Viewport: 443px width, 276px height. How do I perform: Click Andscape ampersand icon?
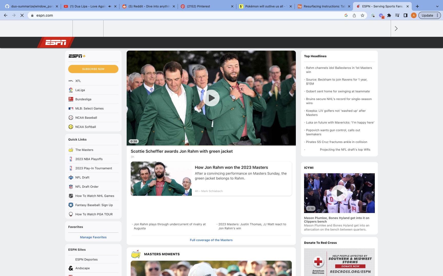pos(71,268)
